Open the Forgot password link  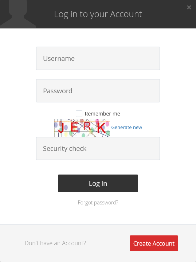pyautogui.click(x=98, y=203)
